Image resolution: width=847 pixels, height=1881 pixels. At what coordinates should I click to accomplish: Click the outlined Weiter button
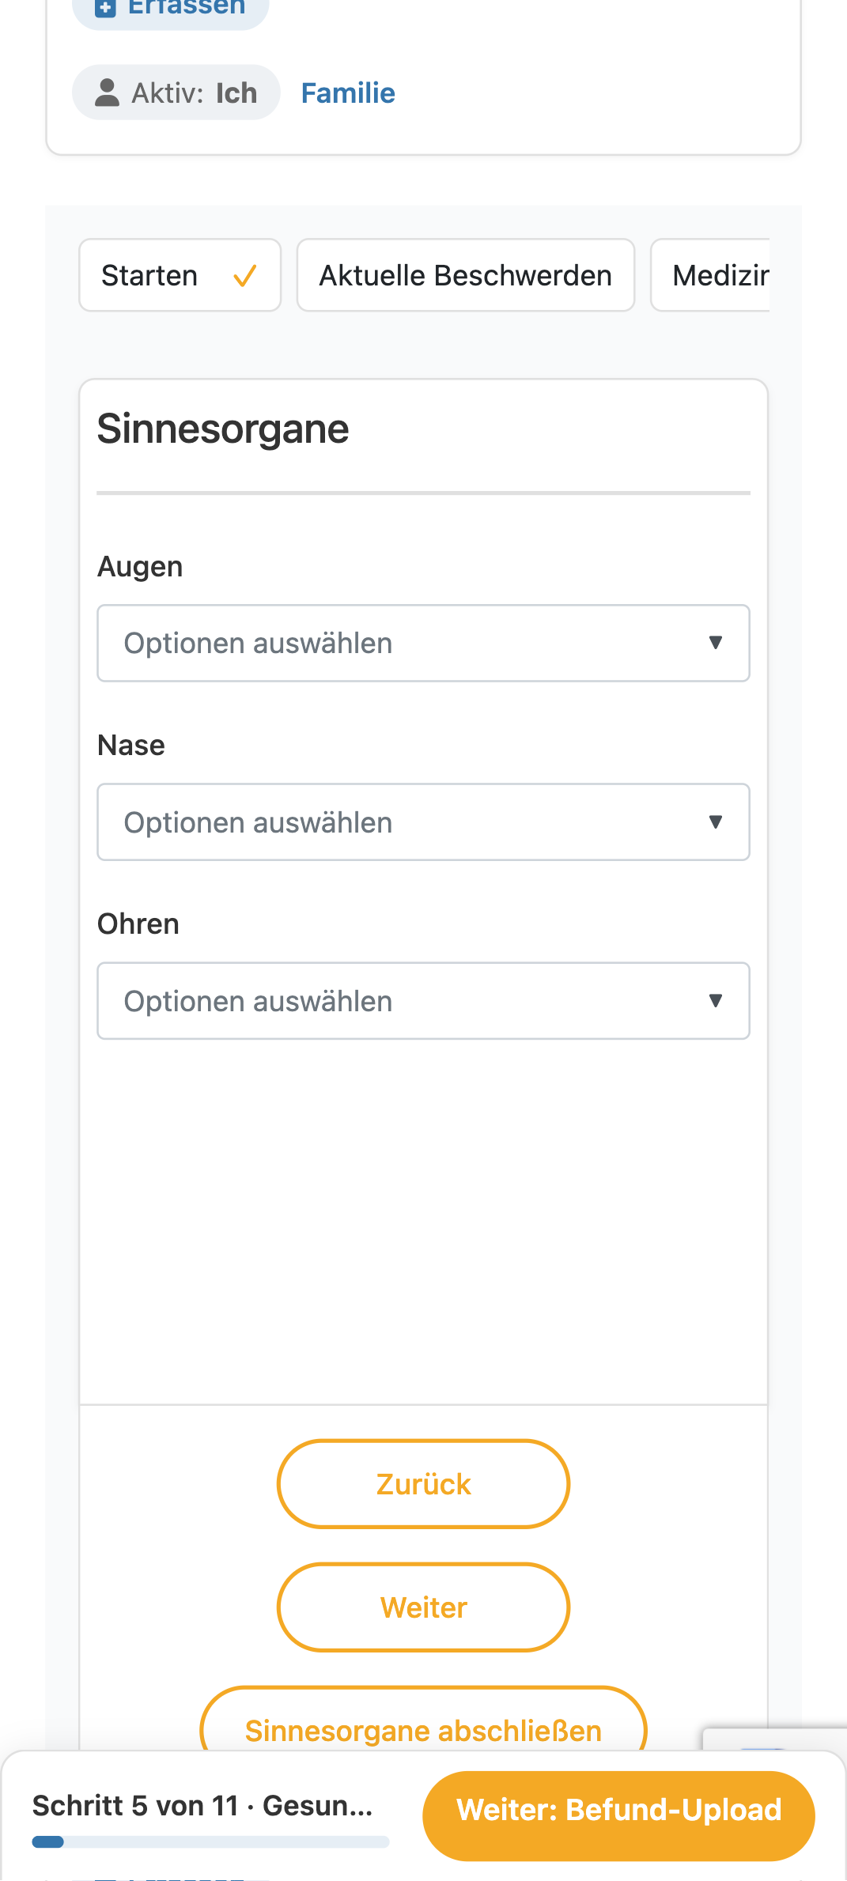click(423, 1607)
